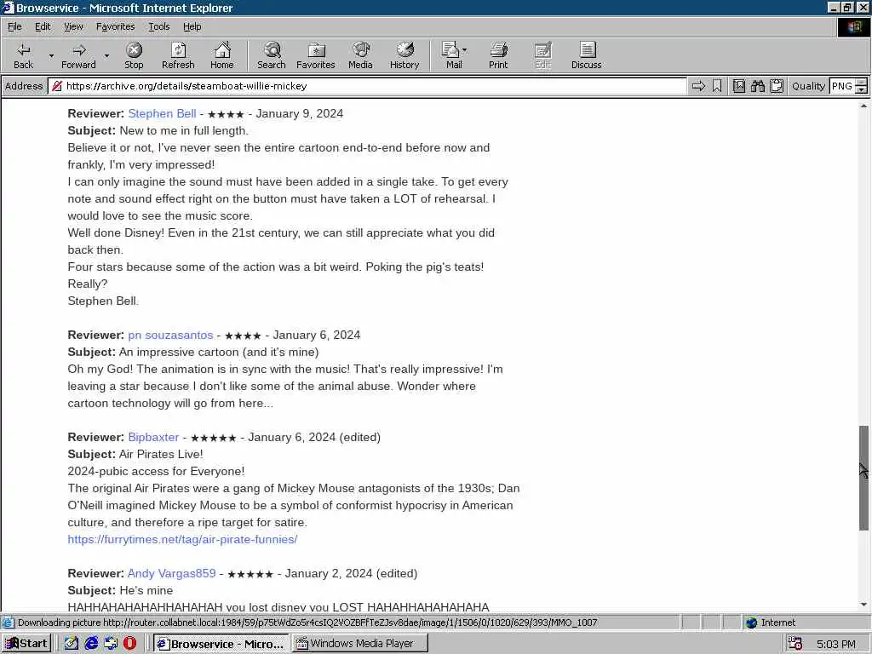Click the crossed-out page icon in the address bar
The image size is (872, 654).
(56, 86)
